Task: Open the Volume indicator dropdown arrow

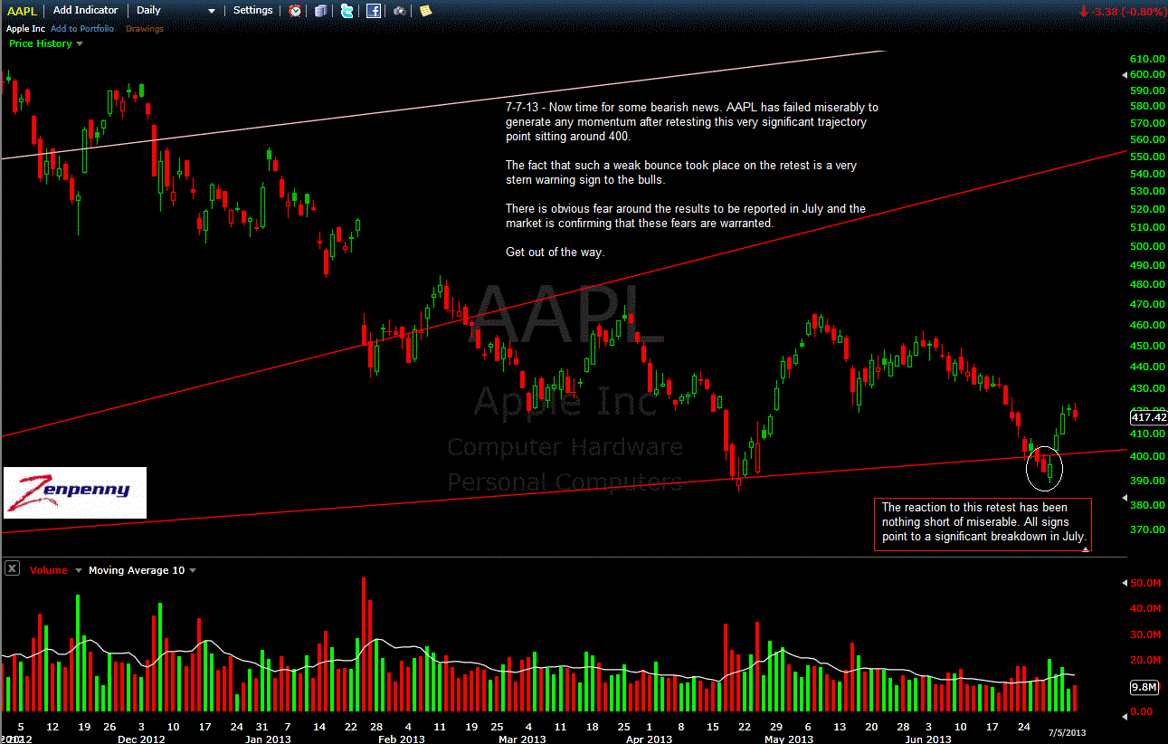Action: 79,570
